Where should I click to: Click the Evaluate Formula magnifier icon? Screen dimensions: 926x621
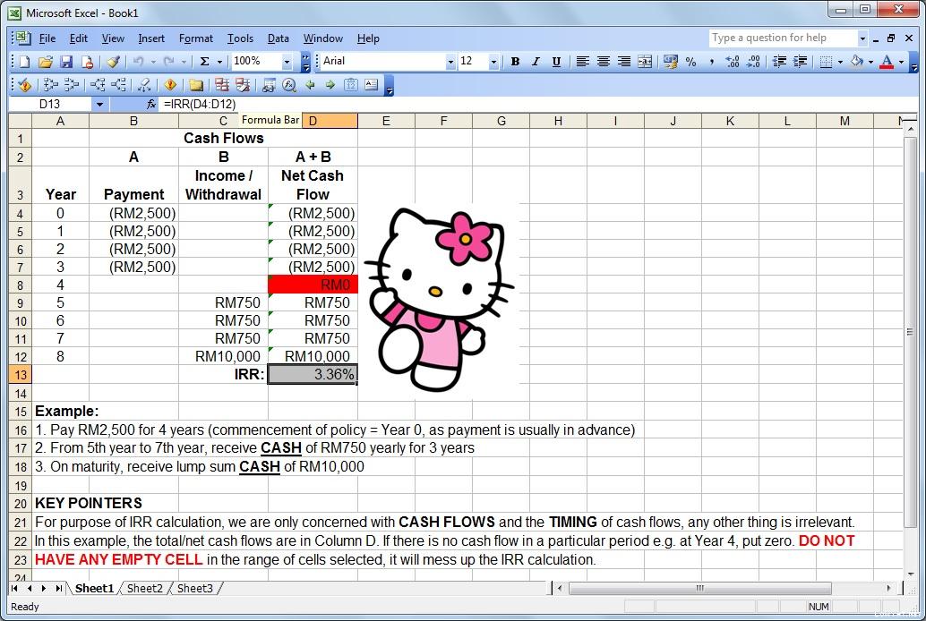coord(288,85)
